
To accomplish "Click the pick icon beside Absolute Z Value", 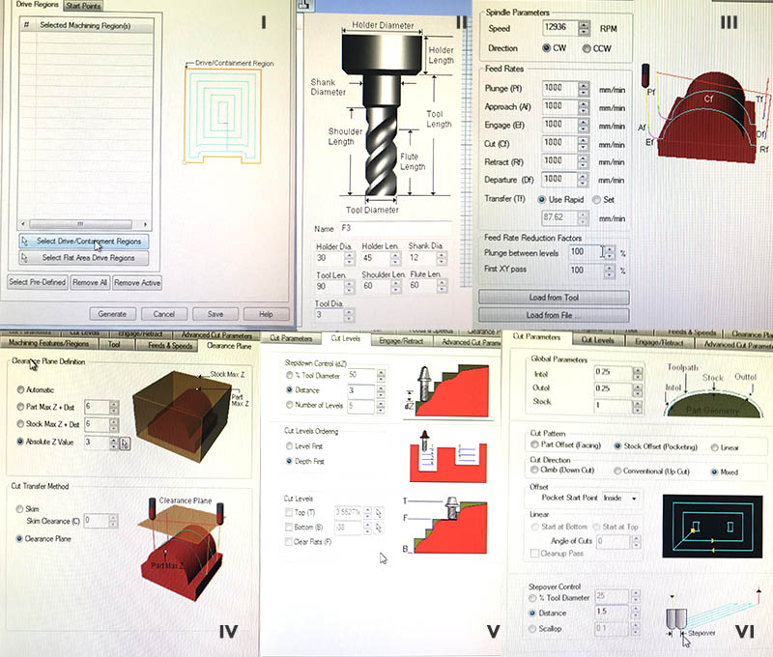I will 125,443.
